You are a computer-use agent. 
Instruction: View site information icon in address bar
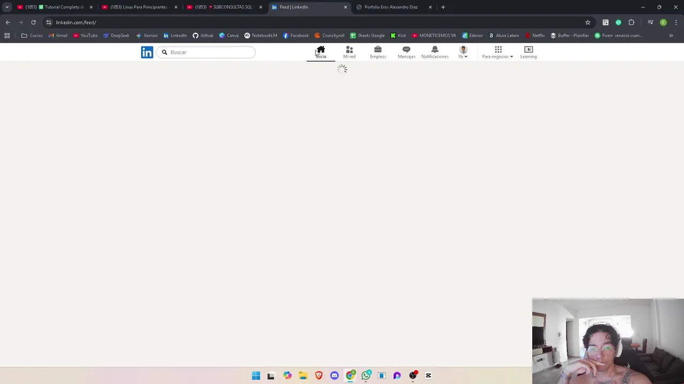point(49,22)
